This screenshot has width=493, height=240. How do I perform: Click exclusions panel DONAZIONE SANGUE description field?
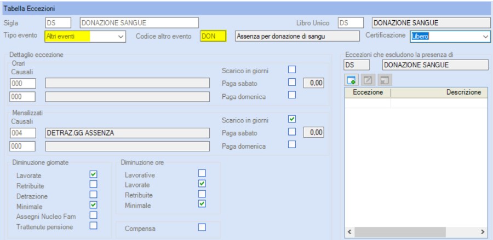435,65
